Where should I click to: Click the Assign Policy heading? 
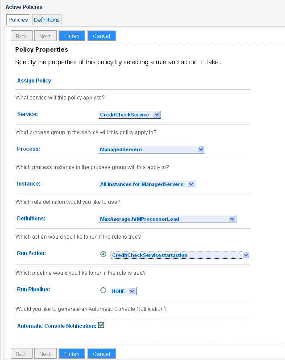[34, 81]
